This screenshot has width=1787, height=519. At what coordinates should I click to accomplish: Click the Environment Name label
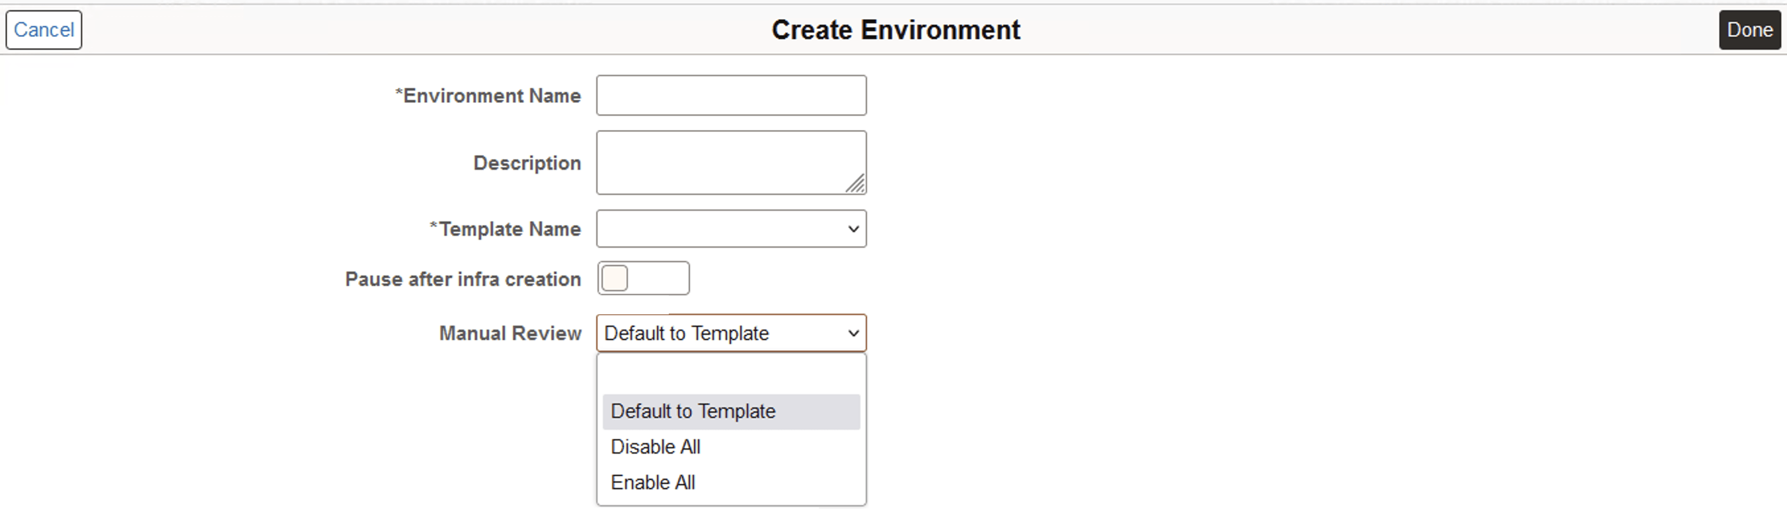tap(488, 96)
